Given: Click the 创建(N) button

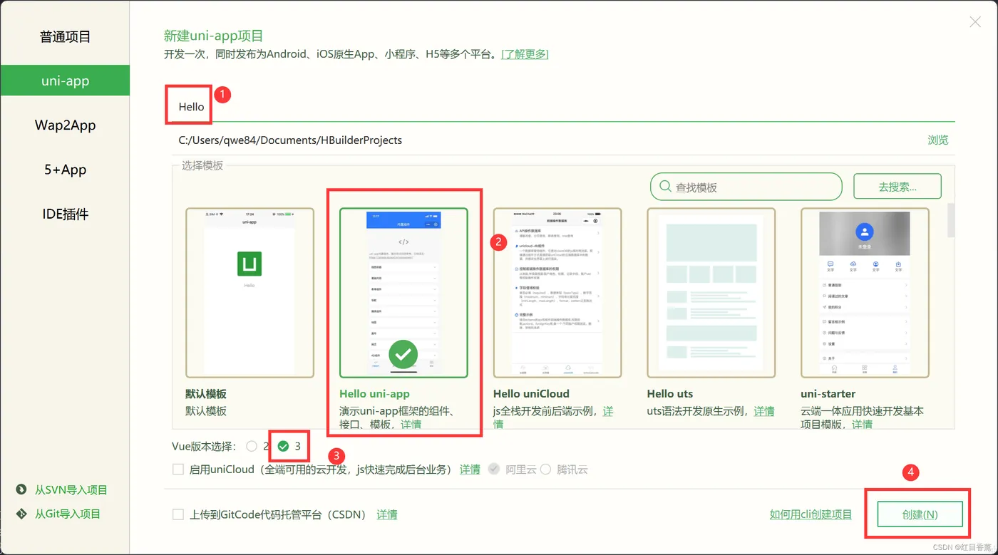Looking at the screenshot, I should point(920,514).
